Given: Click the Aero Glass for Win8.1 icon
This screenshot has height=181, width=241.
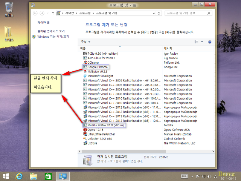Looking at the screenshot, I should (x=85, y=58).
